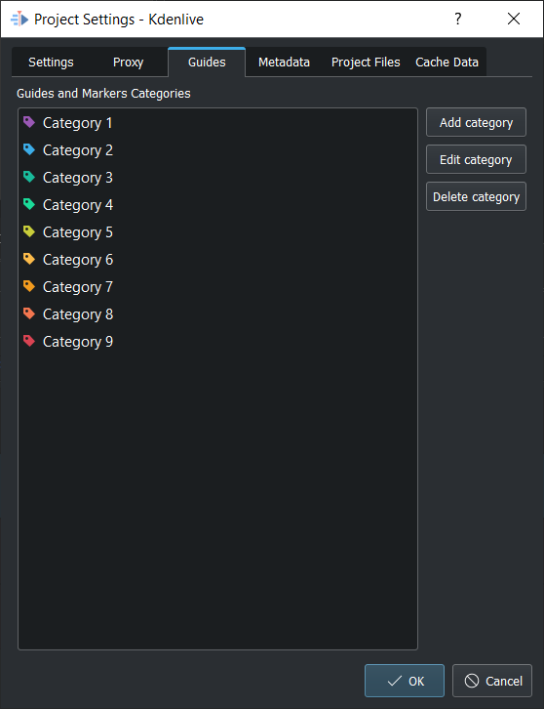Viewport: 544px width, 709px height.
Task: Select the Category 2 label
Action: (x=78, y=150)
